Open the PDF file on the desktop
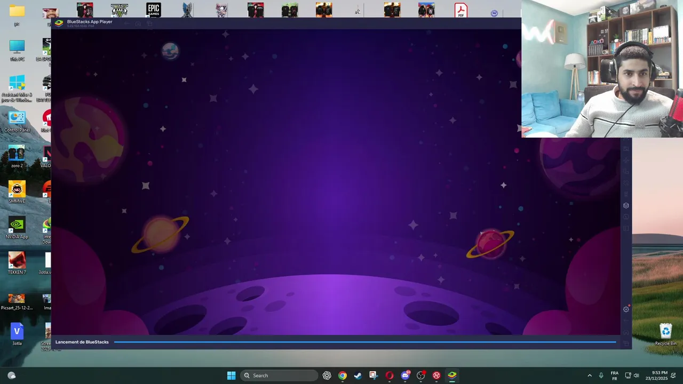This screenshot has height=384, width=683. [x=460, y=10]
